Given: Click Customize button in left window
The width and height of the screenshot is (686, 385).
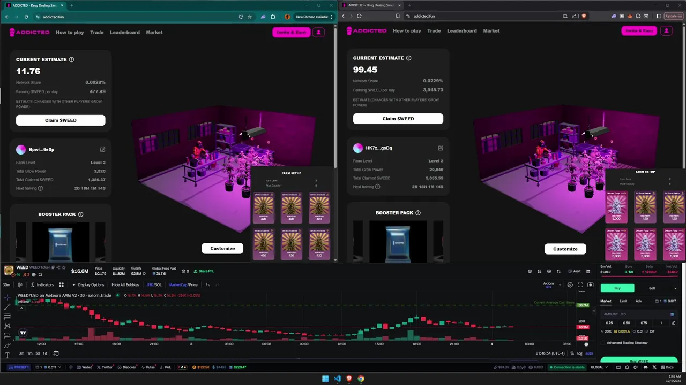Looking at the screenshot, I should click(x=222, y=248).
